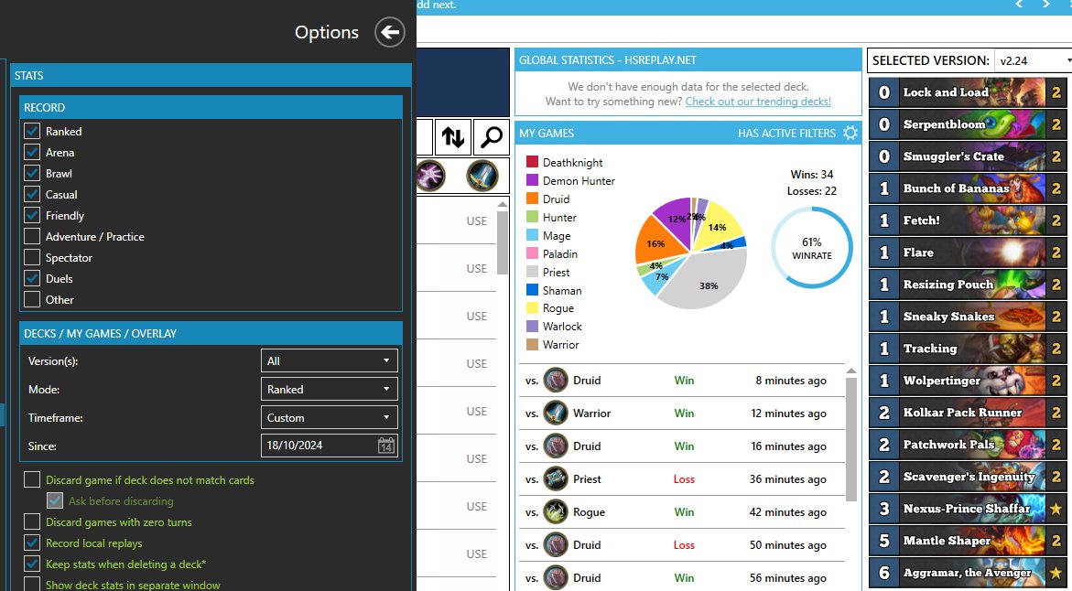Select the Lock and Load card
1072x591 pixels.
pos(968,92)
